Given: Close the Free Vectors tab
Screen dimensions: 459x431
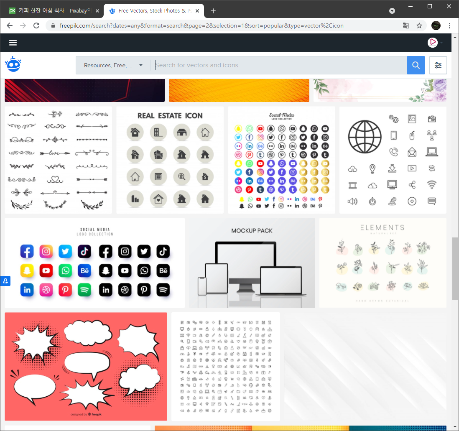Looking at the screenshot, I should 197,11.
